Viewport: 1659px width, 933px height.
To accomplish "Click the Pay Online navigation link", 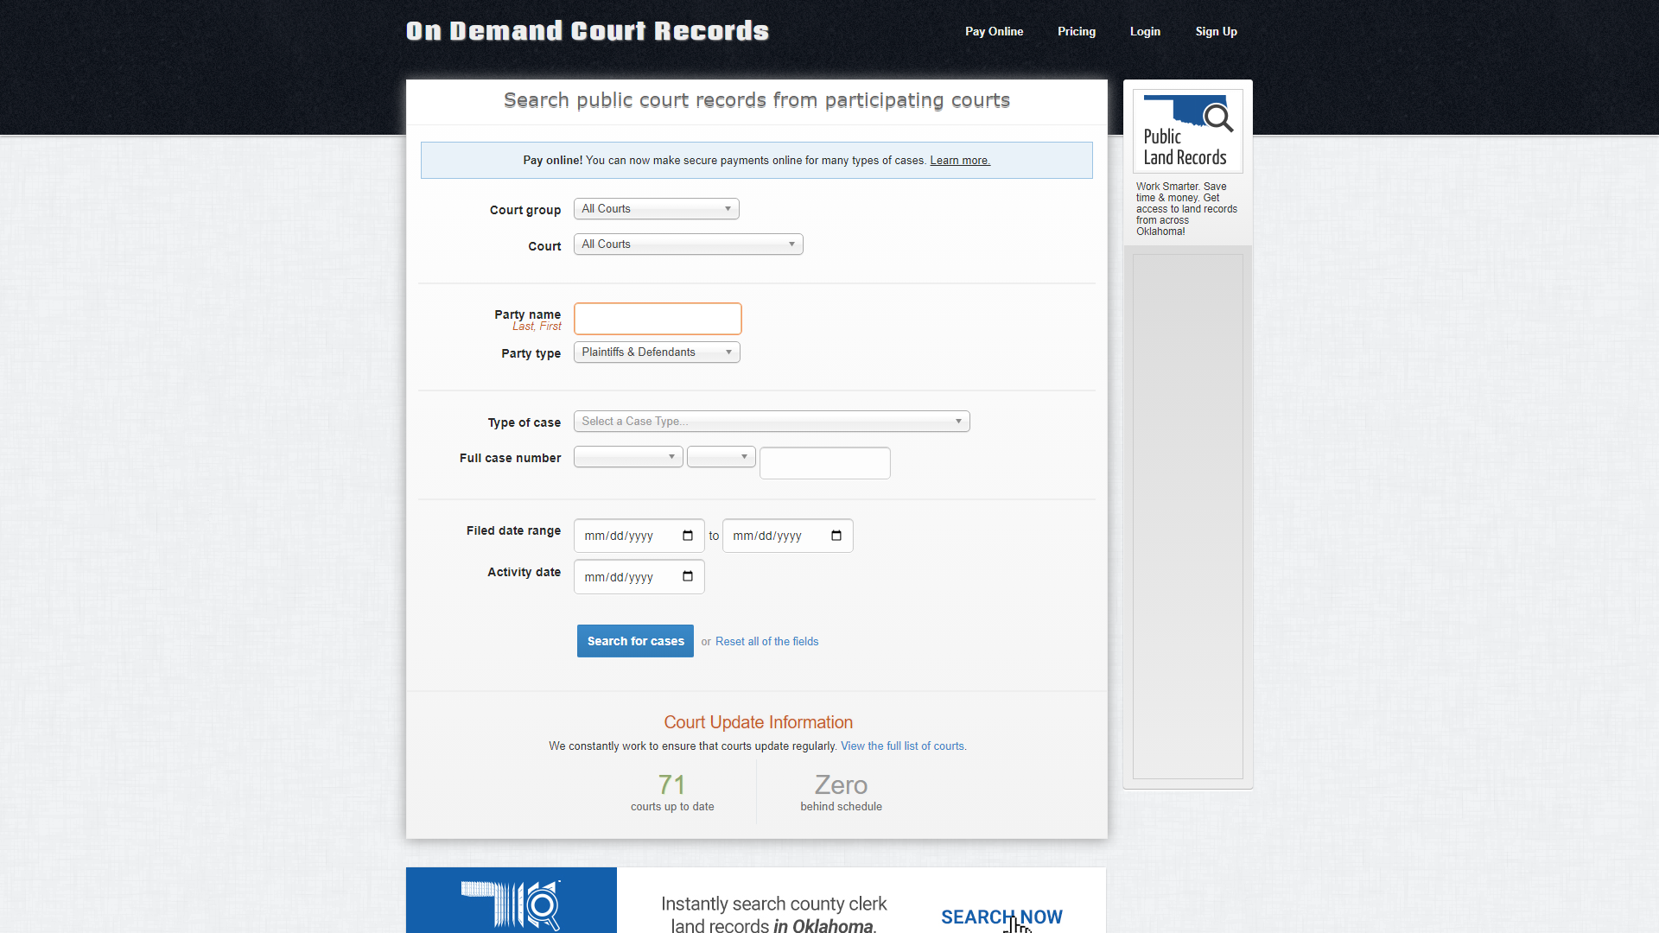I will click(995, 31).
